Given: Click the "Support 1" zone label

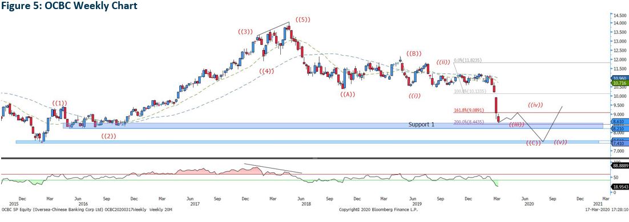Looking at the screenshot, I should pos(421,125).
